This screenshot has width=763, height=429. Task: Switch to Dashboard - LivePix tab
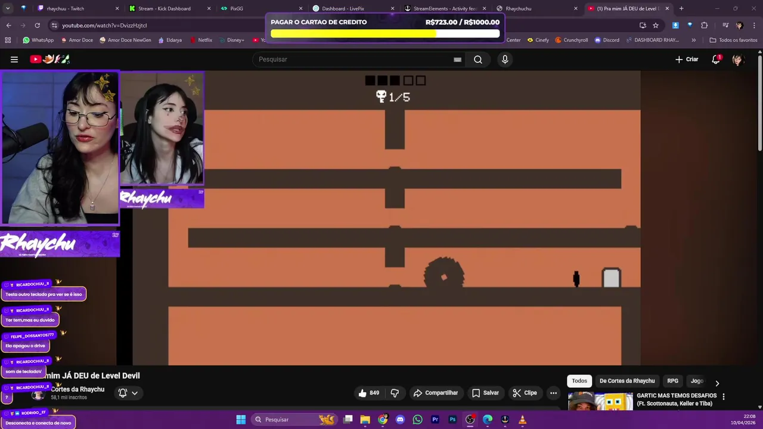point(353,8)
